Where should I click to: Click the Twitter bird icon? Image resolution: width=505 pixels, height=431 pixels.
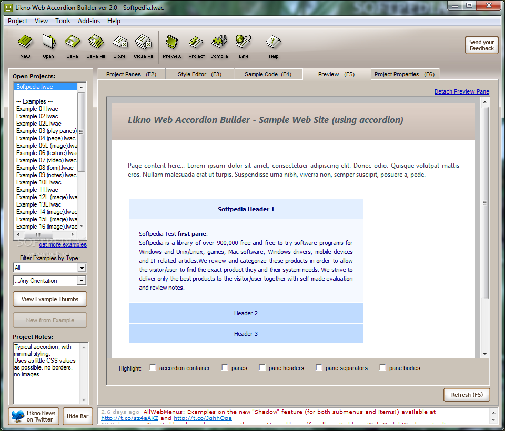click(17, 416)
